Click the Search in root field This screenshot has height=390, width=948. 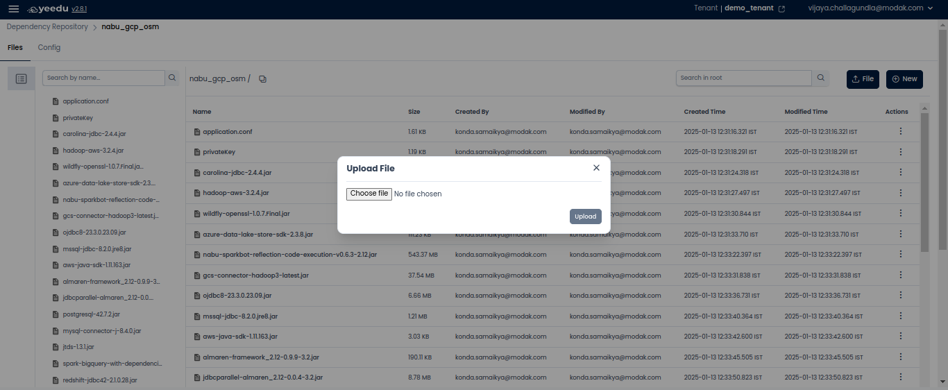(x=743, y=78)
